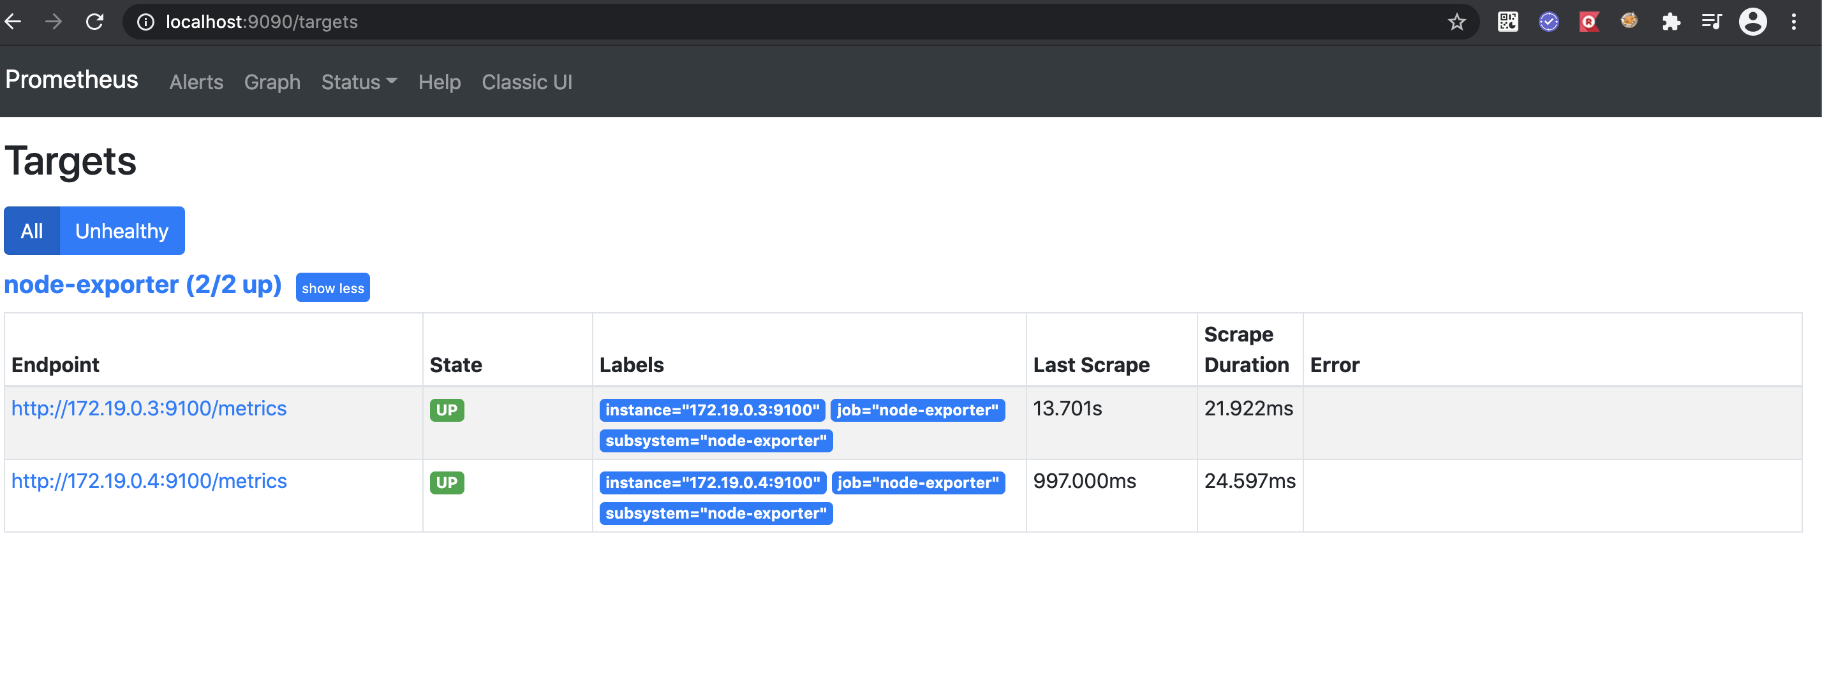Open the Extensions puzzle-piece menu
The width and height of the screenshot is (1822, 697).
(1671, 22)
